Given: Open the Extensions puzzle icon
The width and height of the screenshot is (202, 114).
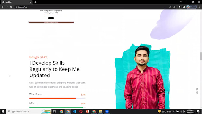Looking at the screenshot, I should 179,7.
